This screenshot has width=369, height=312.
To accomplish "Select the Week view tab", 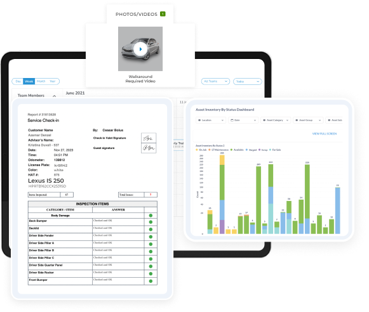I will click(29, 81).
